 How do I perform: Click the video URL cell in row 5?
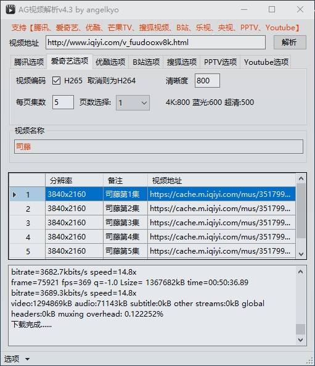pyautogui.click(x=221, y=251)
